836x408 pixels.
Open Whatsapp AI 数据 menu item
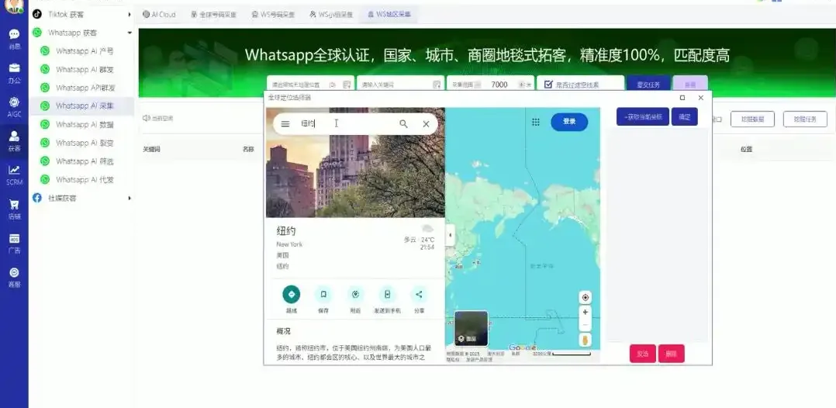(x=85, y=124)
